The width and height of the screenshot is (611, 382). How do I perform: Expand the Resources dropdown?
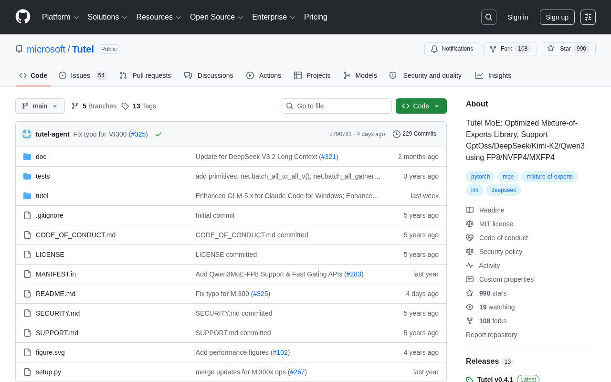[x=159, y=17]
